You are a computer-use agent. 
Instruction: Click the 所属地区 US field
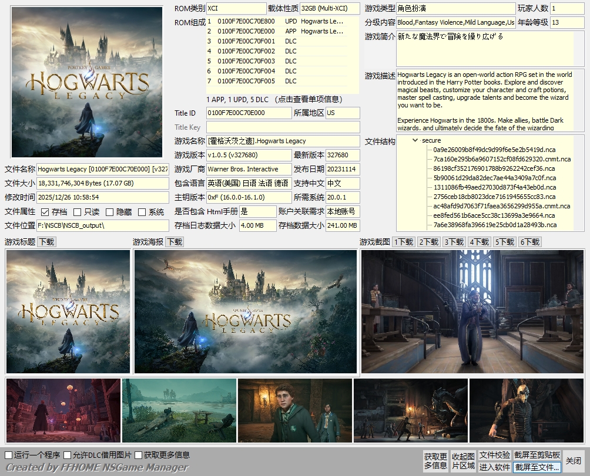pyautogui.click(x=343, y=113)
